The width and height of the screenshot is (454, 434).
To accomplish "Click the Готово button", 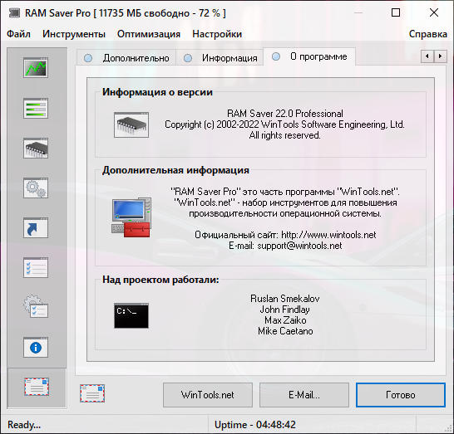I will 401,395.
